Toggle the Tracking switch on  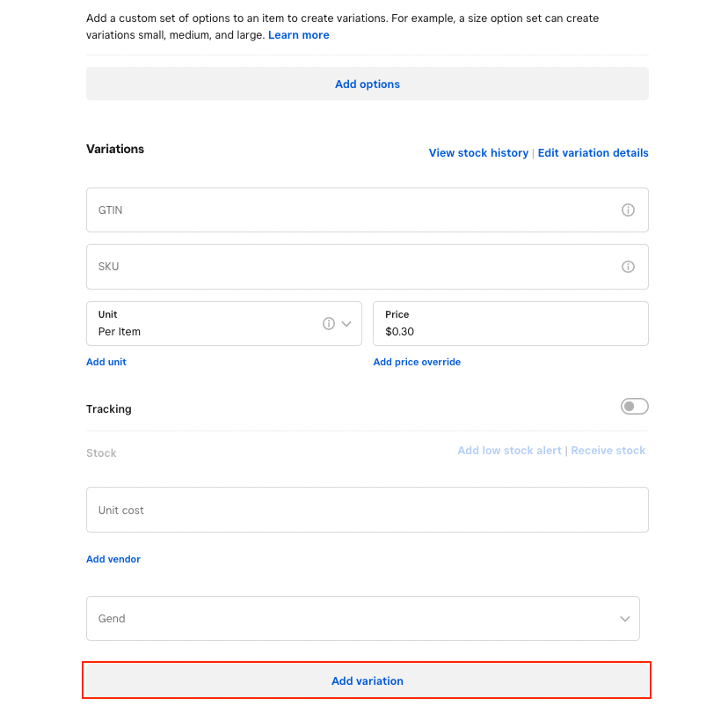click(x=634, y=407)
